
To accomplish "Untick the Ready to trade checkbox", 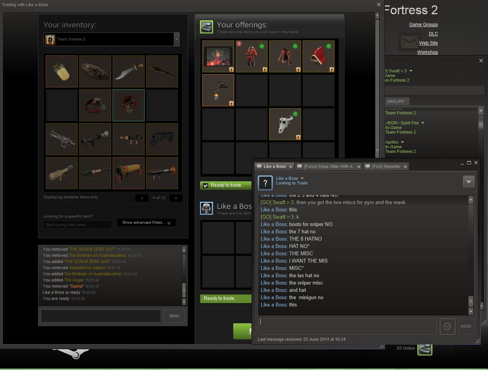I will (x=205, y=186).
